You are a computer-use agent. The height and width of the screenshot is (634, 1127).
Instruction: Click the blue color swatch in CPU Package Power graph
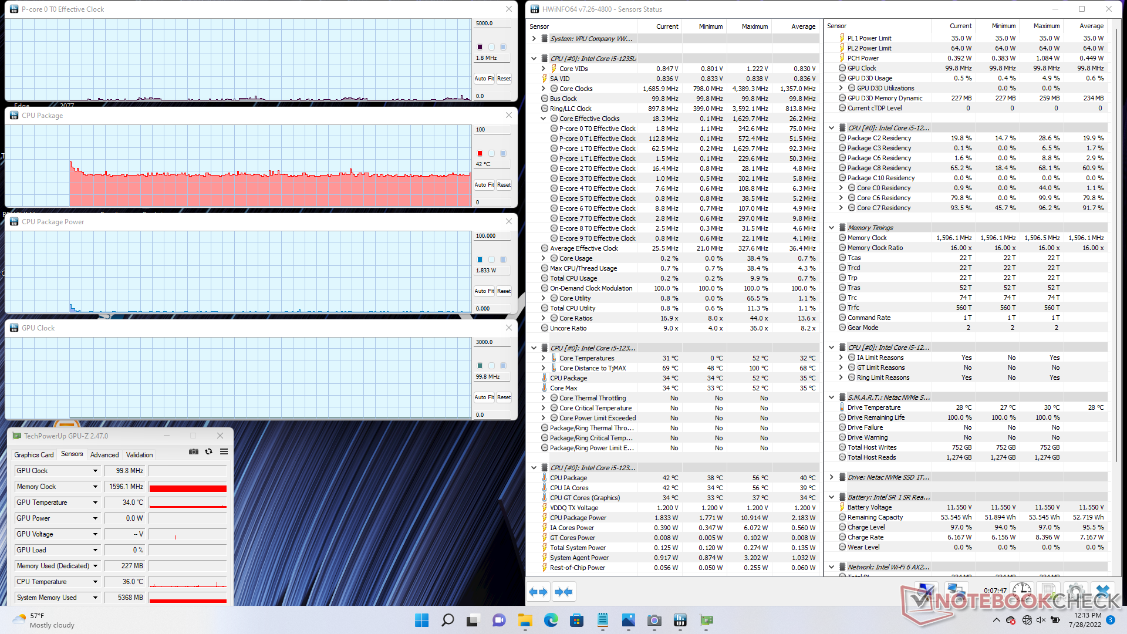(x=480, y=259)
